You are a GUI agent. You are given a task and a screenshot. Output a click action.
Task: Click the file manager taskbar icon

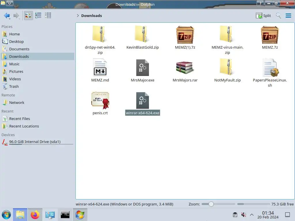pyautogui.click(x=20, y=215)
